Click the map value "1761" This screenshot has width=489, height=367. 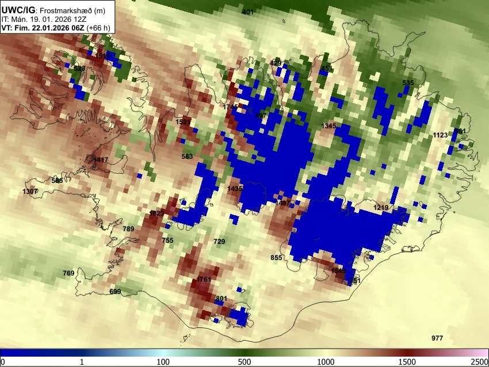point(204,280)
